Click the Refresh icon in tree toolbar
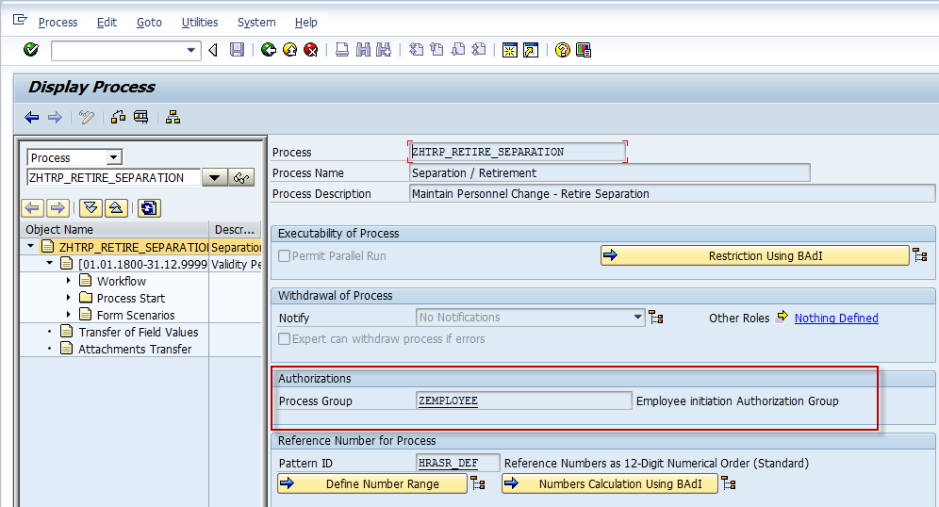 [x=149, y=208]
